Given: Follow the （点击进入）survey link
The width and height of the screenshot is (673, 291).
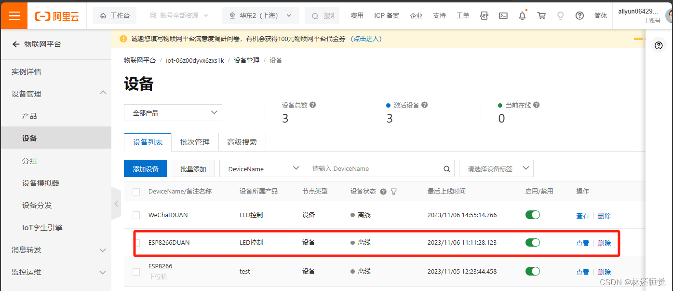Looking at the screenshot, I should point(365,39).
